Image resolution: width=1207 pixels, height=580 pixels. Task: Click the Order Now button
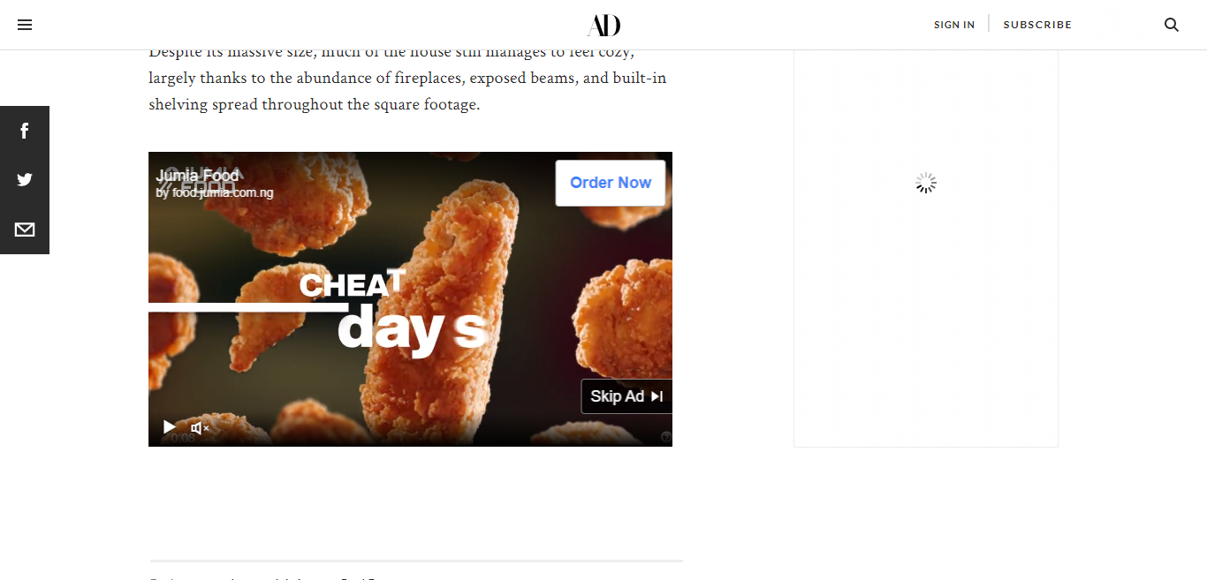611,183
